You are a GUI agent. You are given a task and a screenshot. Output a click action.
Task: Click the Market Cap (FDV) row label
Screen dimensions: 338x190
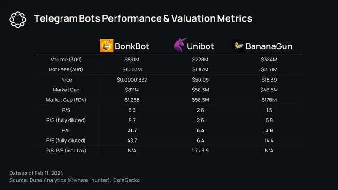click(65, 100)
